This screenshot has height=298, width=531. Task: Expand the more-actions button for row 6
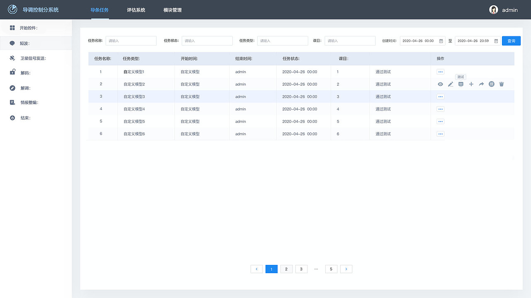click(x=441, y=134)
